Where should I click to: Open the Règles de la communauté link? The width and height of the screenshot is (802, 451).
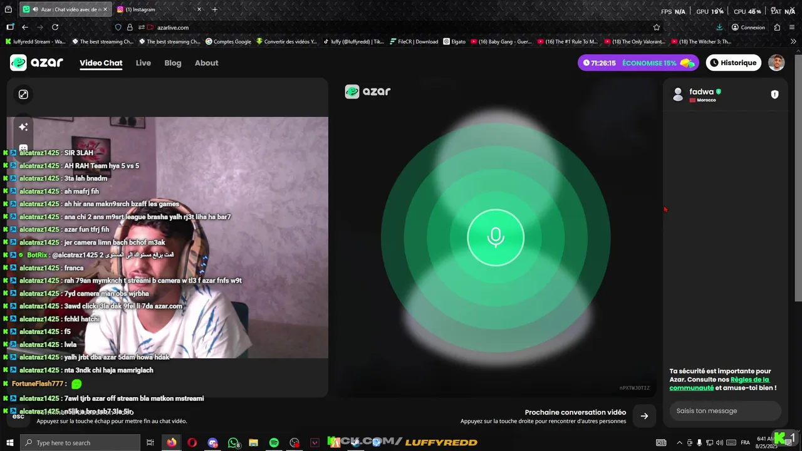[x=719, y=383]
